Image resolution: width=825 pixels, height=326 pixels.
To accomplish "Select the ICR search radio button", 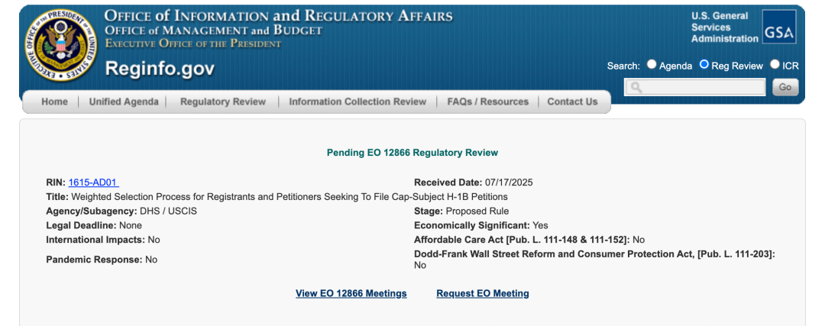I will (x=775, y=64).
